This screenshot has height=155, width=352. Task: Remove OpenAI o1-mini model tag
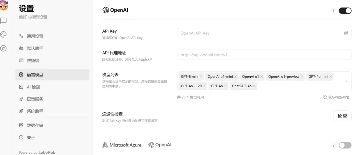pyautogui.click(x=236, y=77)
